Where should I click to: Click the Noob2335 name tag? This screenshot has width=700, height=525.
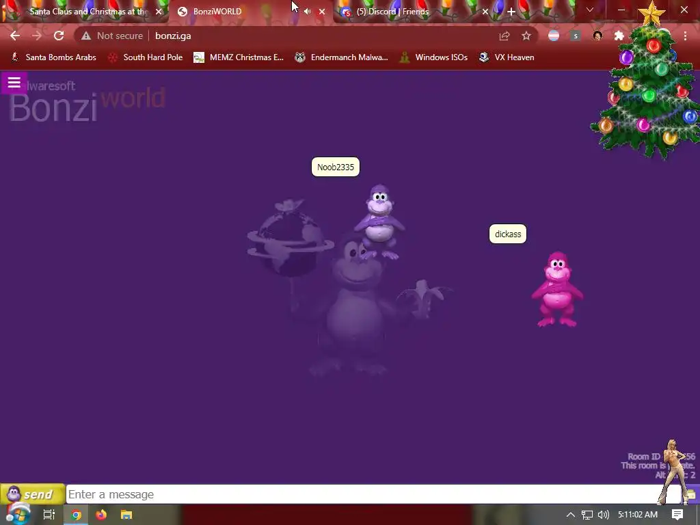[335, 167]
